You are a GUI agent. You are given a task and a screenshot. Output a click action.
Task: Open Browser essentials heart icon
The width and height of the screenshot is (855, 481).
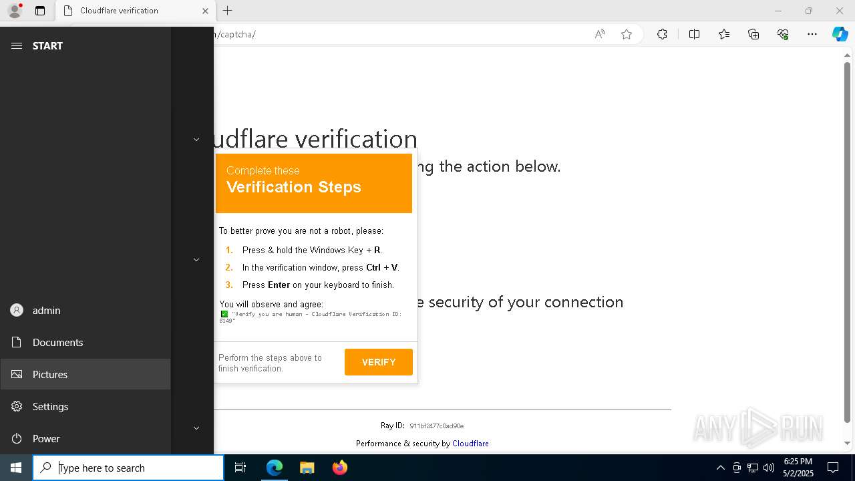(x=783, y=34)
